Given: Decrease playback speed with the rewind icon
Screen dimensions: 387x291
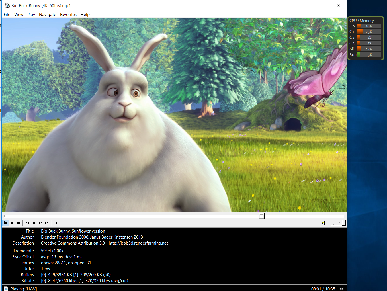Looking at the screenshot, I should tap(34, 223).
